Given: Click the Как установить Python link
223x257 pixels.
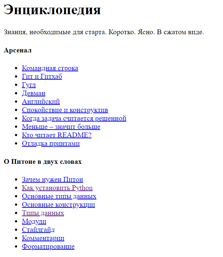Looking at the screenshot, I should point(57,188).
